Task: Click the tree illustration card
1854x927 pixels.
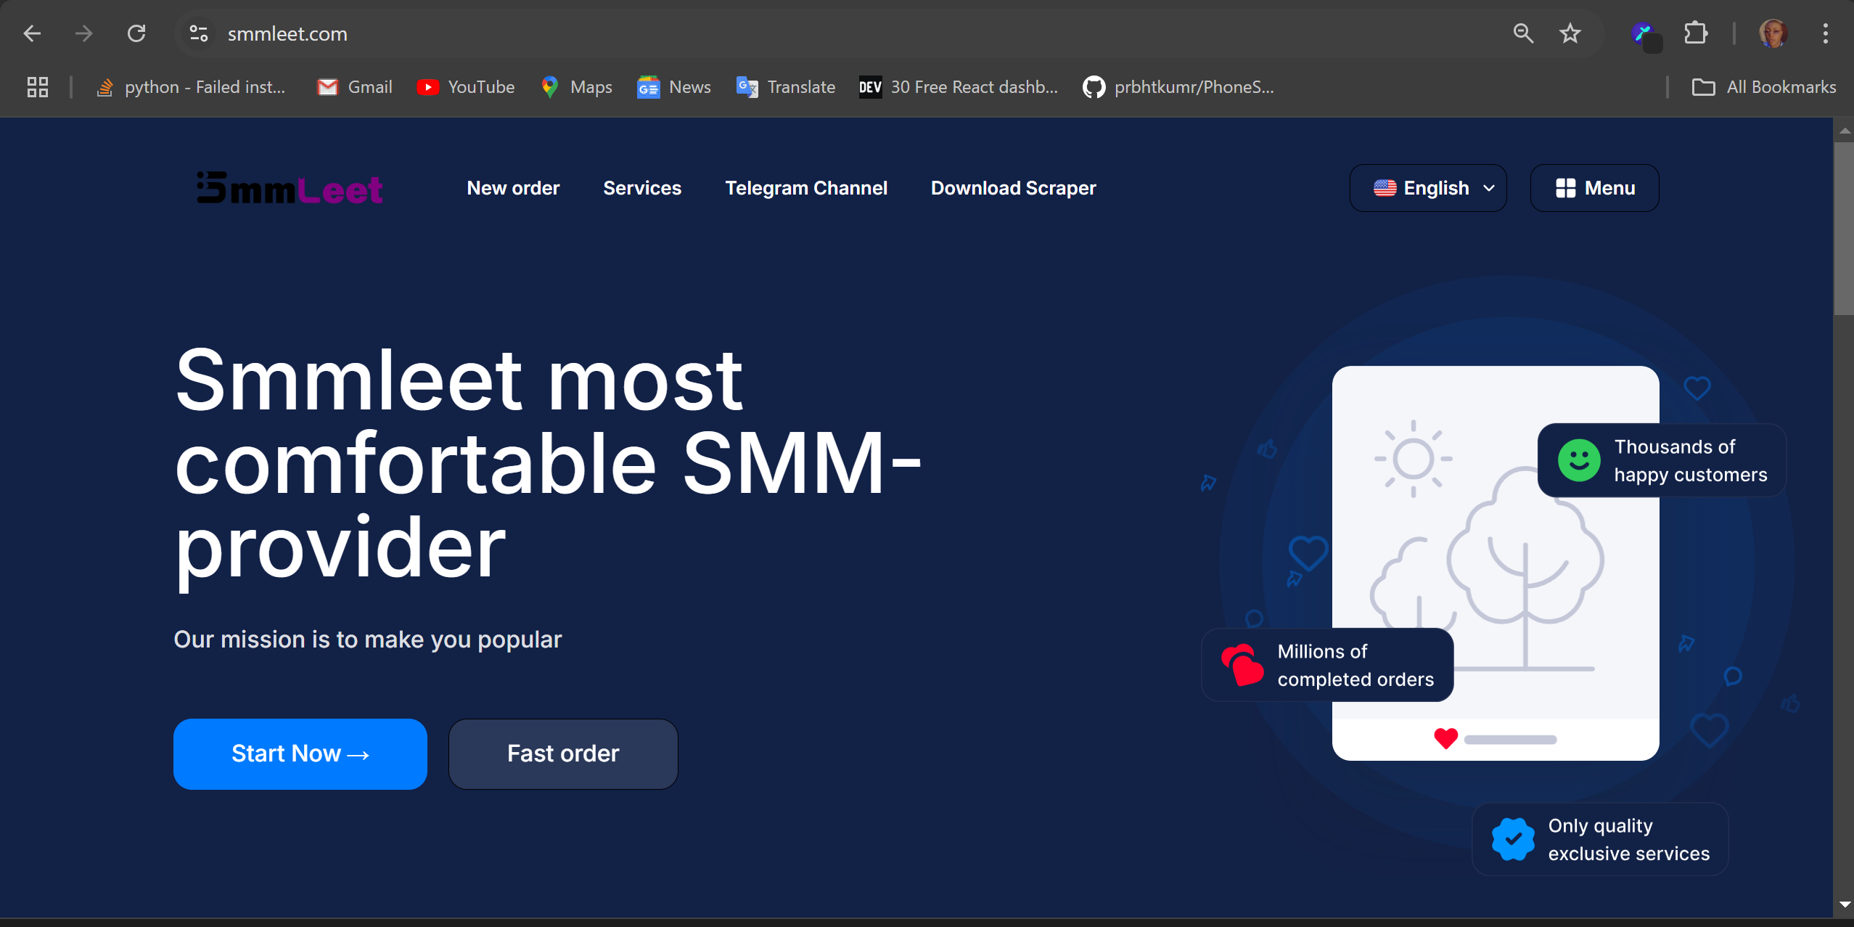Action: [x=1496, y=563]
